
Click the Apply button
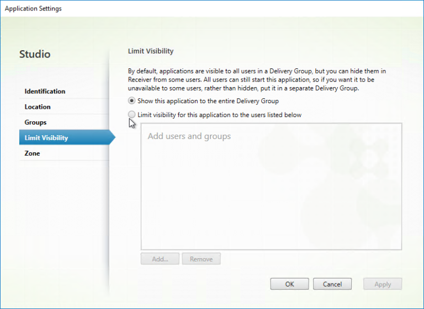[382, 284]
